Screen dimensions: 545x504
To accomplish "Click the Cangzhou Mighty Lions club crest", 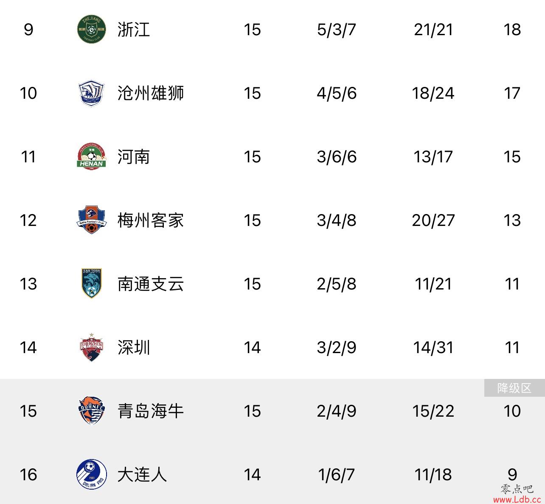I will pyautogui.click(x=91, y=93).
